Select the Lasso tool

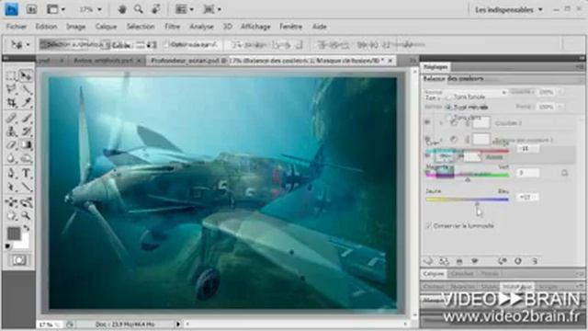tap(11, 89)
